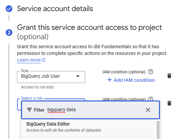Delete the second role row via trash icon
The width and height of the screenshot is (177, 139).
tap(169, 103)
